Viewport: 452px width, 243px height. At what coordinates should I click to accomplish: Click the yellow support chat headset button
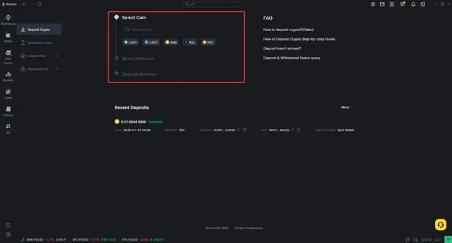point(440,224)
